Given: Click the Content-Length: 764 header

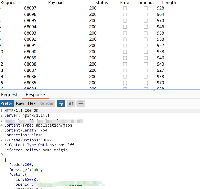Looking at the screenshot, I should [x=26, y=130].
